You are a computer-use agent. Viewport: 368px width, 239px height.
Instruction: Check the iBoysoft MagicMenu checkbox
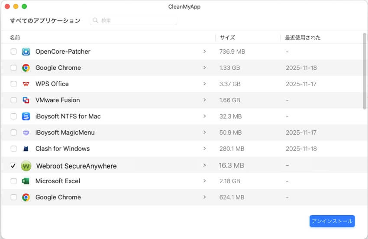click(x=13, y=132)
